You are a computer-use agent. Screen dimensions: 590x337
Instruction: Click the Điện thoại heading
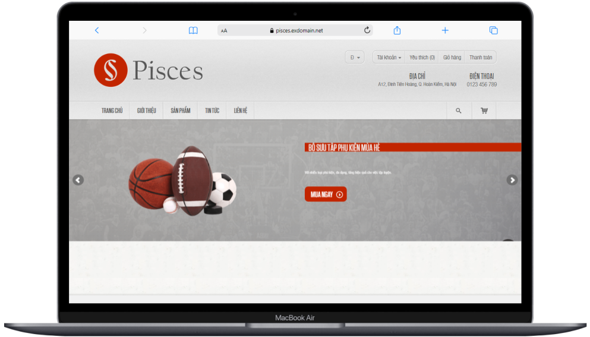pos(482,76)
